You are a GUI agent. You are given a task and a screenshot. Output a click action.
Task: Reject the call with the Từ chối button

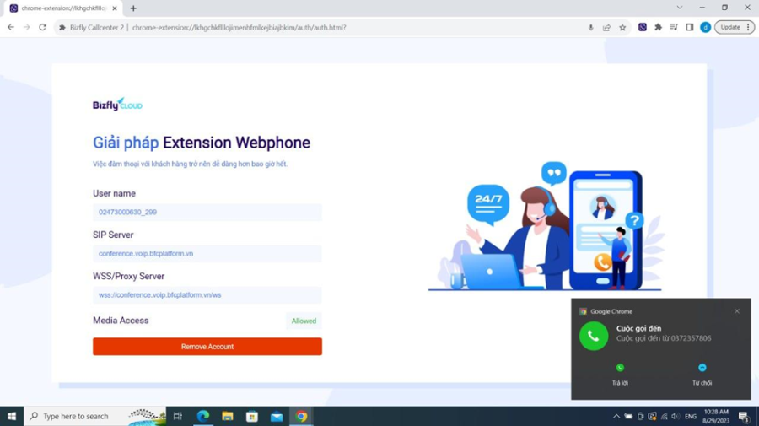click(702, 375)
